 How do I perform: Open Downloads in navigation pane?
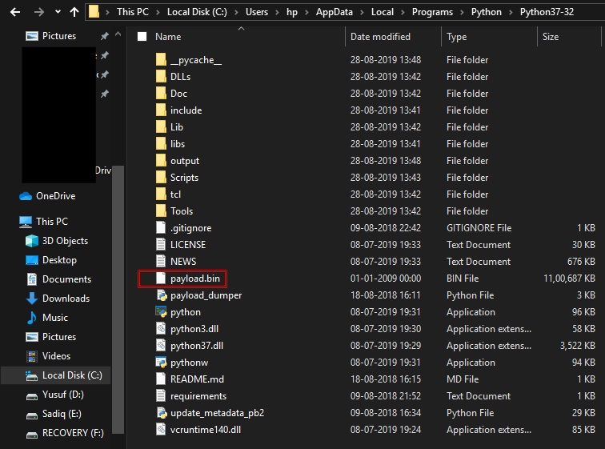pos(58,299)
